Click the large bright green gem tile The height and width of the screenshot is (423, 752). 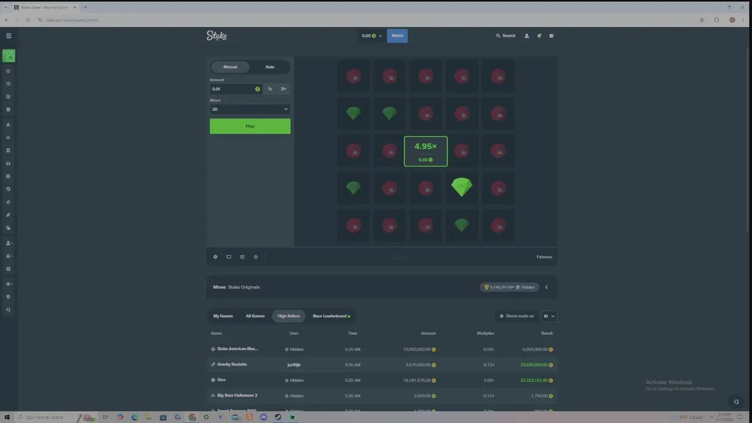click(462, 187)
